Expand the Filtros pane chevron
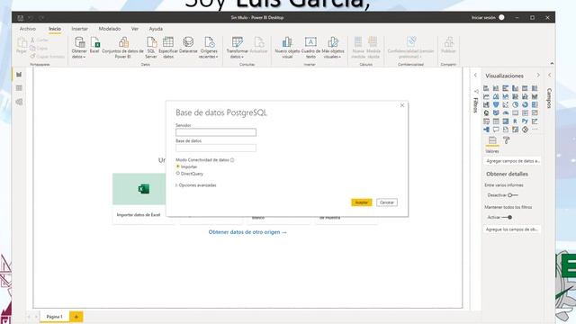The image size is (576, 324). point(475,75)
